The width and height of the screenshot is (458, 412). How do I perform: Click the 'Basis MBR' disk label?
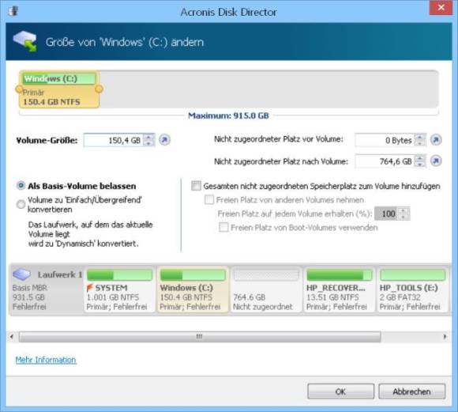(29, 288)
